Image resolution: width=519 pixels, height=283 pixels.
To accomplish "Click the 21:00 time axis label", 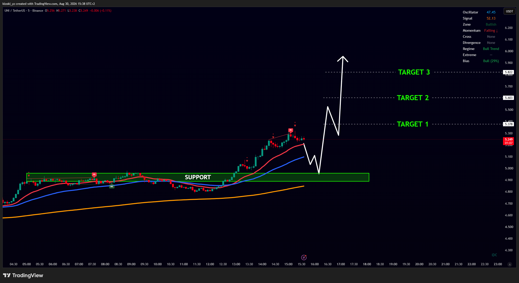I will coord(445,264).
